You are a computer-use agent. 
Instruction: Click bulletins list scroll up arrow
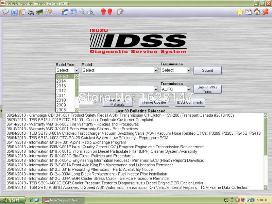click(266, 115)
